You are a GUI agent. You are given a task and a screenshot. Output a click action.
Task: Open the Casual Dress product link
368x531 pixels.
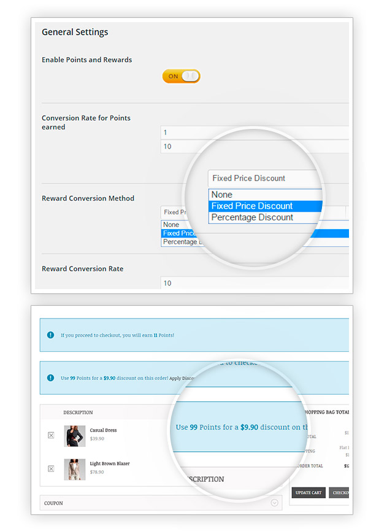[103, 430]
